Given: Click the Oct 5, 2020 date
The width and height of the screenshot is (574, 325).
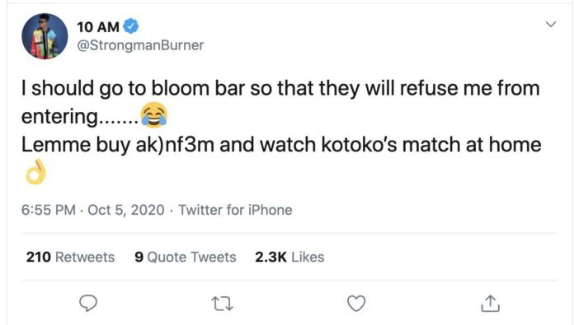Looking at the screenshot, I should (x=126, y=211).
